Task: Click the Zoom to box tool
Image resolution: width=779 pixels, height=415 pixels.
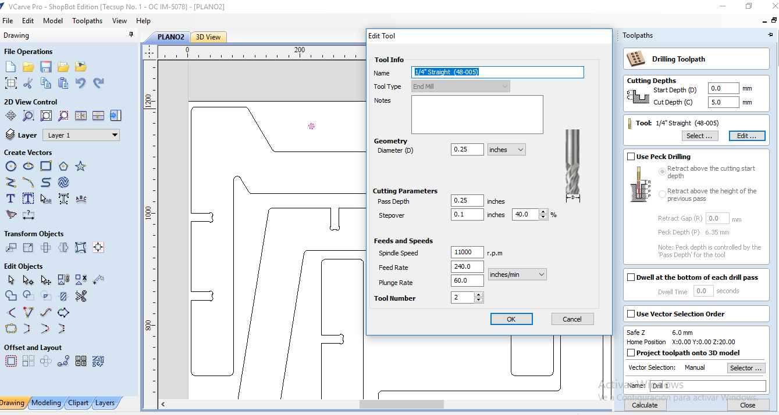Action: [x=28, y=116]
